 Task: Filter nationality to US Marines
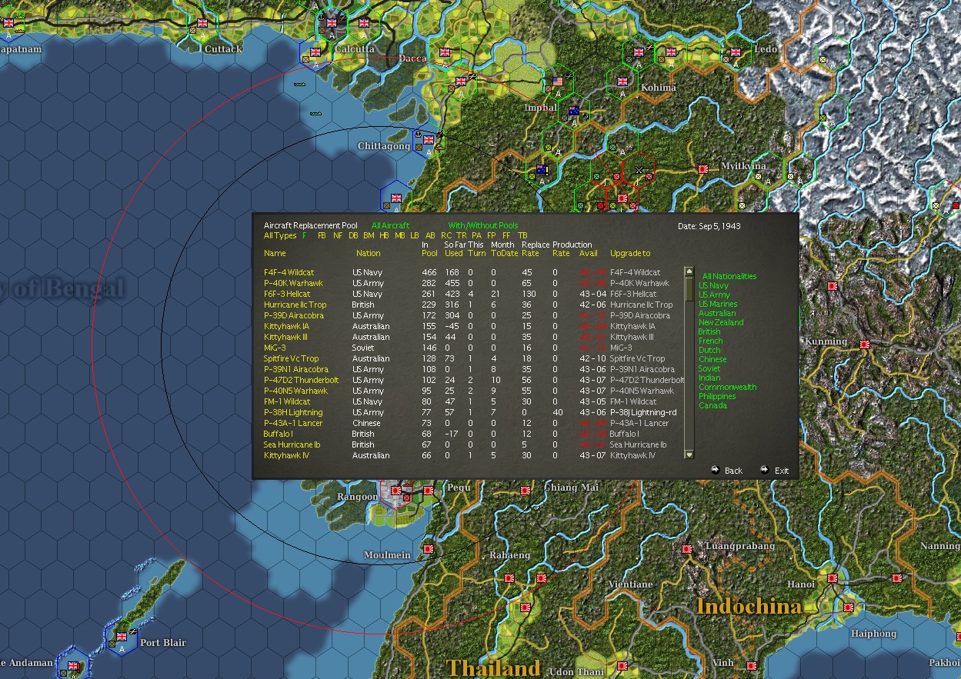pos(717,304)
